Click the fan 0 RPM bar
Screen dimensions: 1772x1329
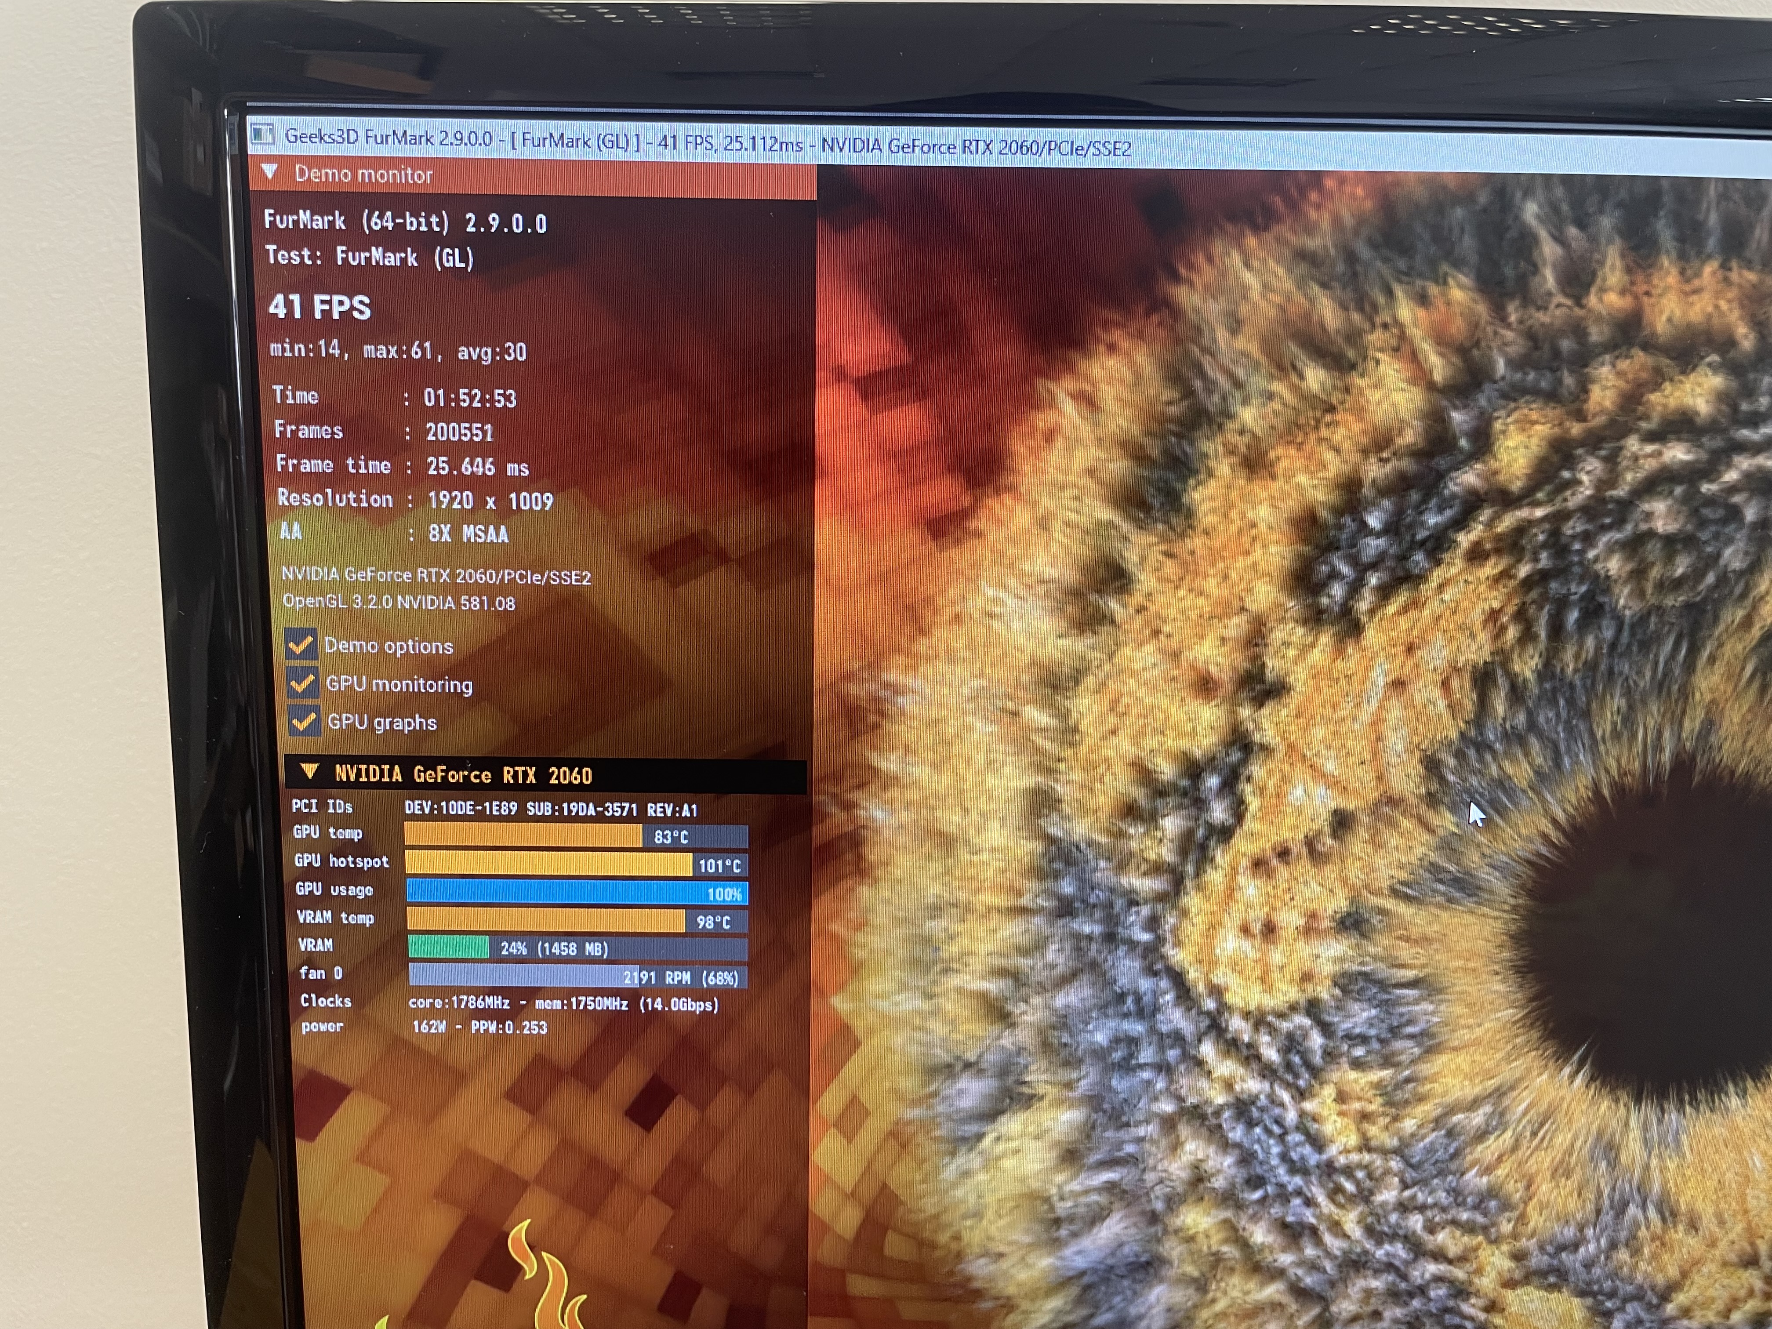tap(577, 977)
